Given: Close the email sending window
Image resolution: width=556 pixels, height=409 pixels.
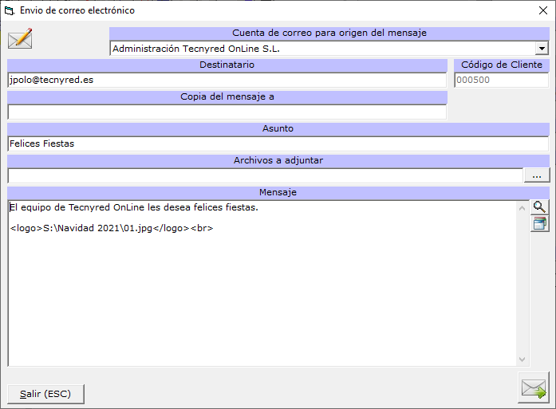Looking at the screenshot, I should click(x=538, y=11).
